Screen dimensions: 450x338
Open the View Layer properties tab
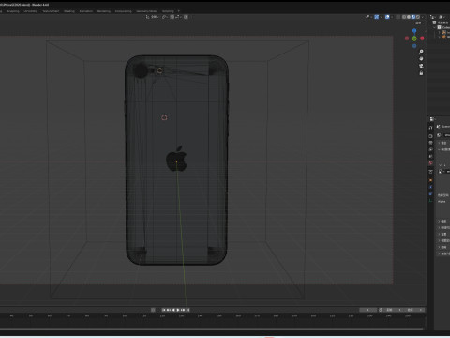[430, 149]
